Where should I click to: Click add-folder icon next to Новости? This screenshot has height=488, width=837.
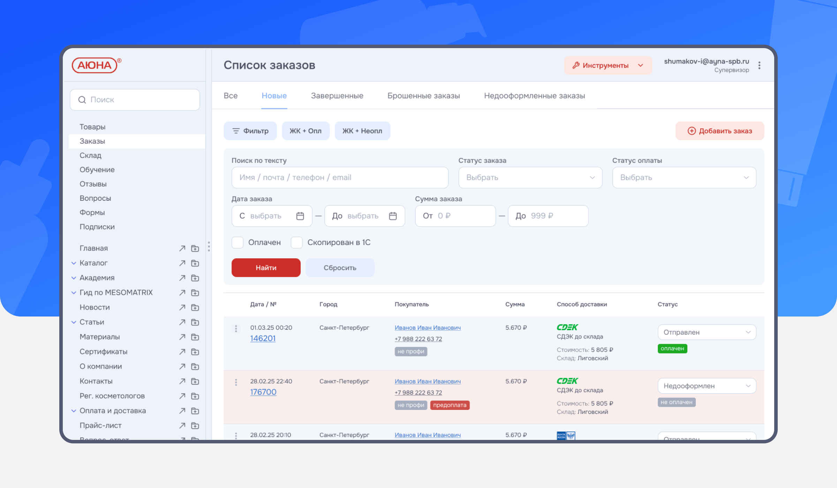coord(195,307)
